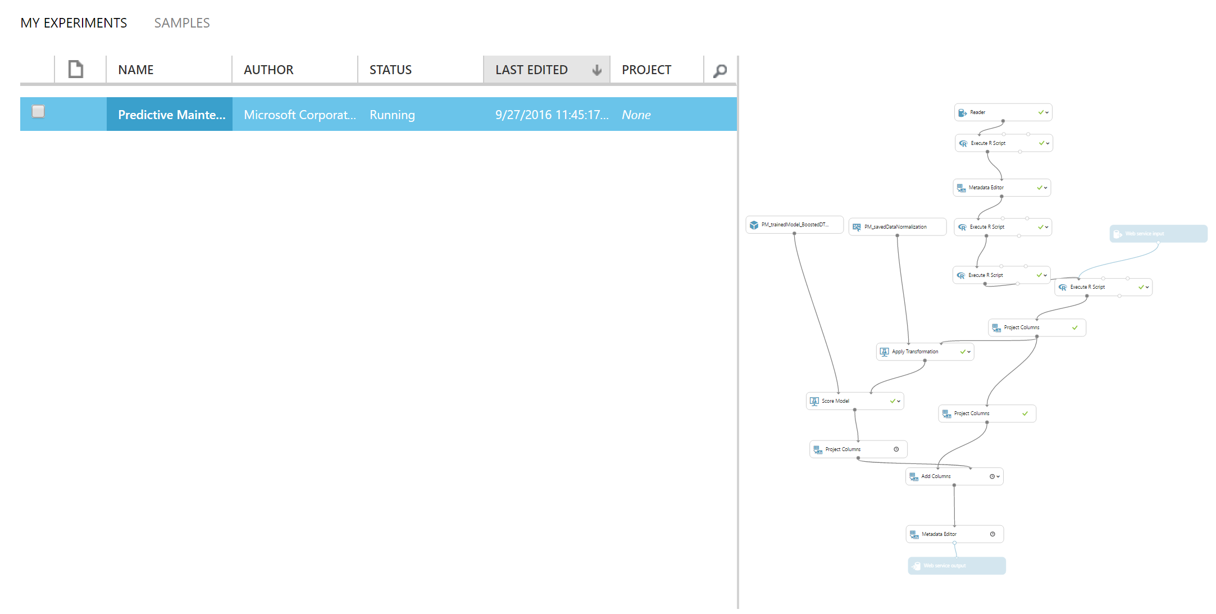
Task: Click the Web service output icon
Action: click(x=916, y=566)
